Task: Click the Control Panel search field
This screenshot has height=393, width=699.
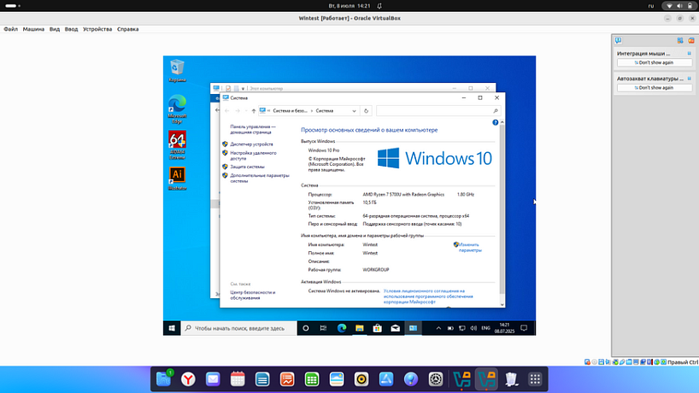Action: pyautogui.click(x=436, y=111)
